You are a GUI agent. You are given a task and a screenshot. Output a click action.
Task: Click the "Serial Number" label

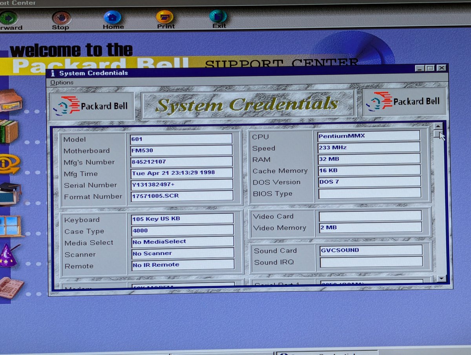point(90,185)
